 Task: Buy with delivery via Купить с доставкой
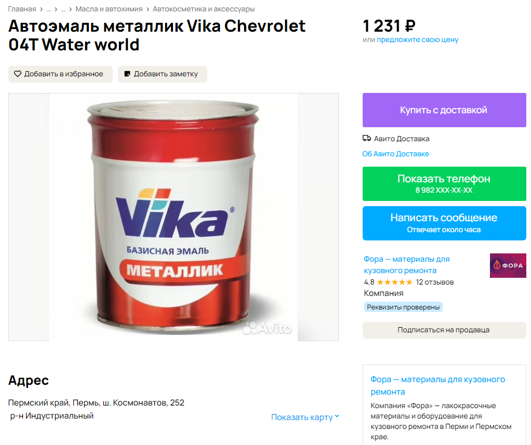tap(444, 110)
